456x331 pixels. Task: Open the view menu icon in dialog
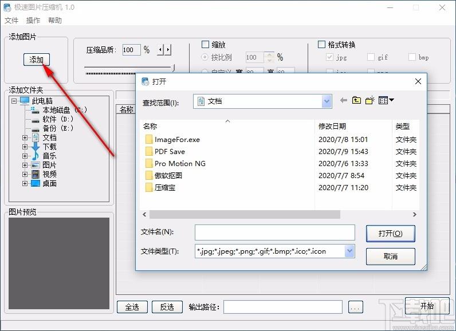coord(386,100)
